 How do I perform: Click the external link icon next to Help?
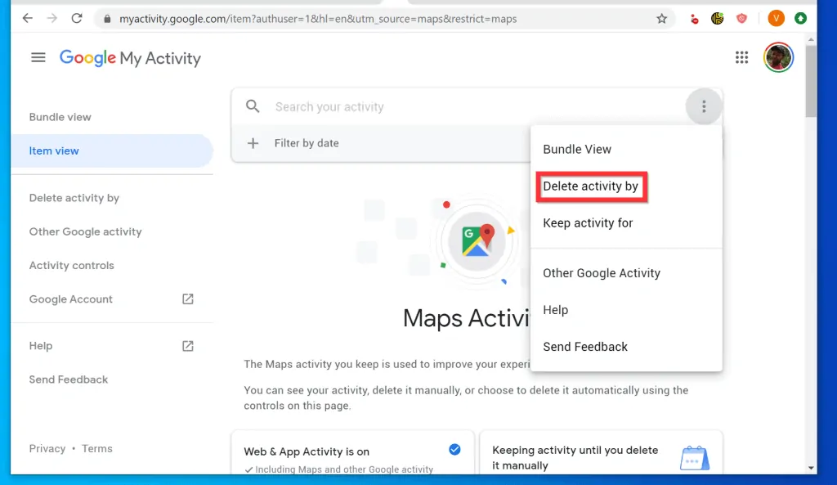click(x=188, y=346)
